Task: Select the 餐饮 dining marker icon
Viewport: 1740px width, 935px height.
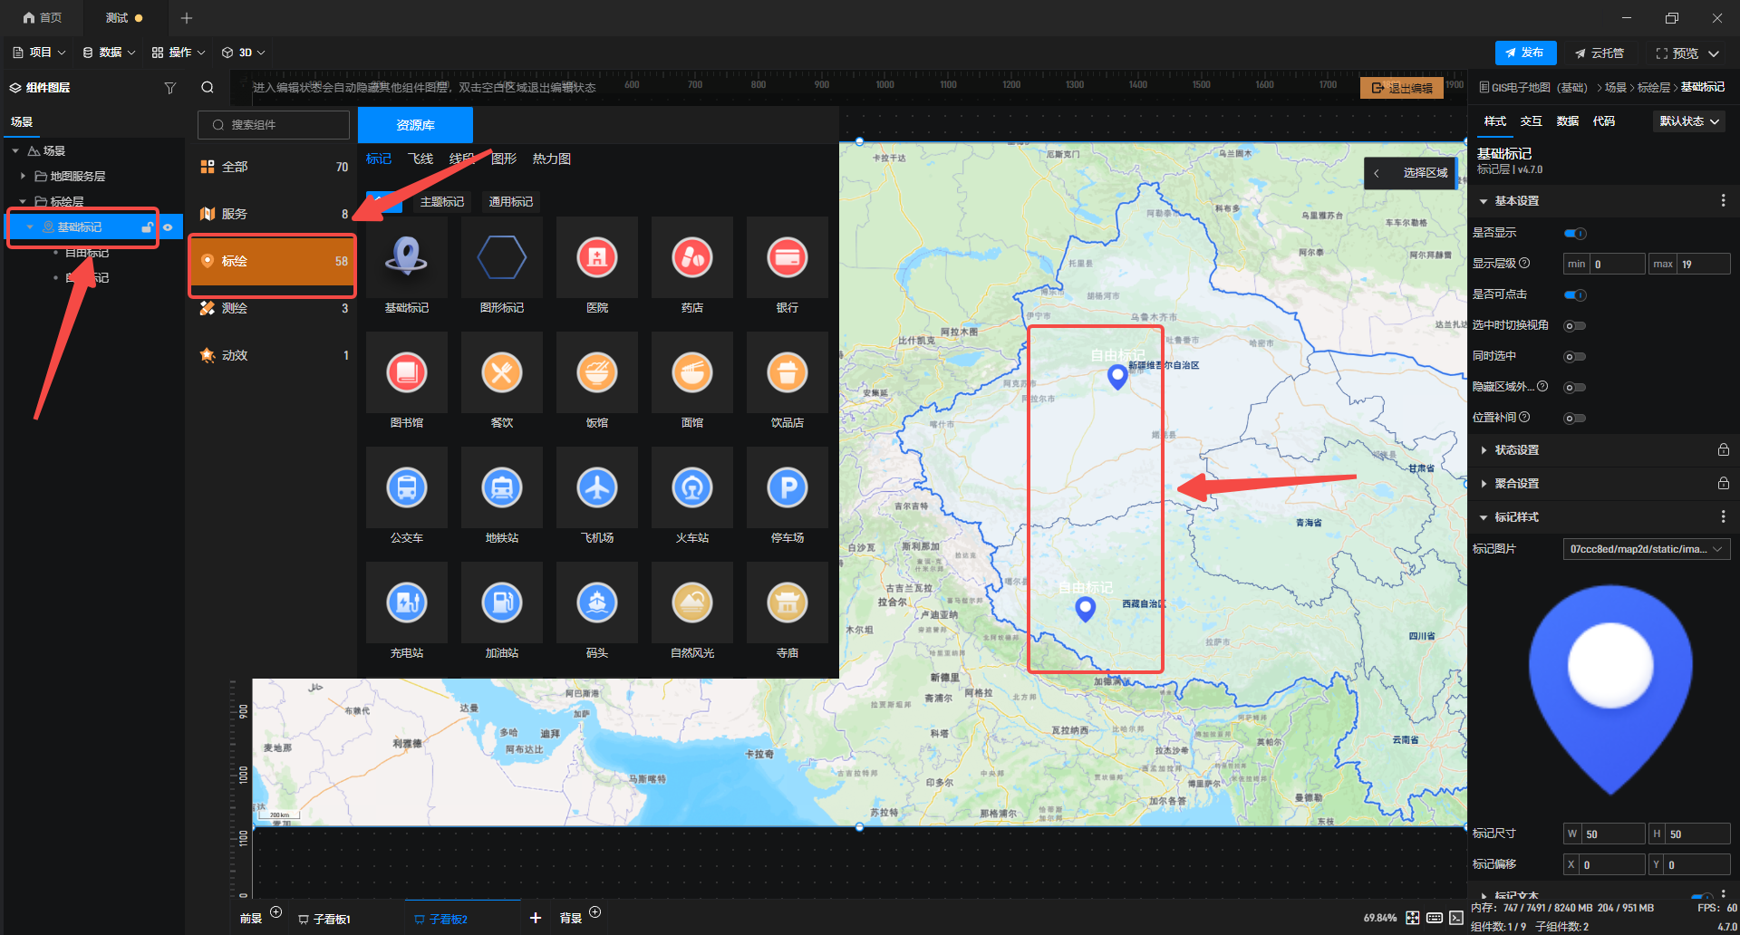Action: pos(501,373)
